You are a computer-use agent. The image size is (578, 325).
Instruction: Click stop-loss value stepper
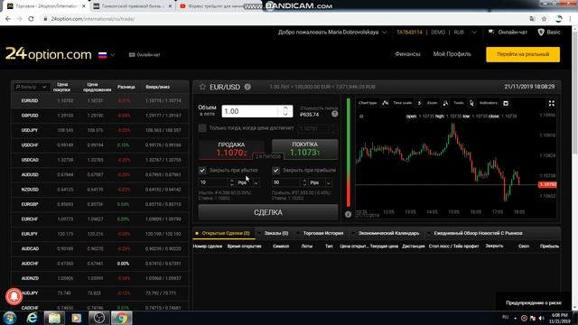pyautogui.click(x=231, y=182)
